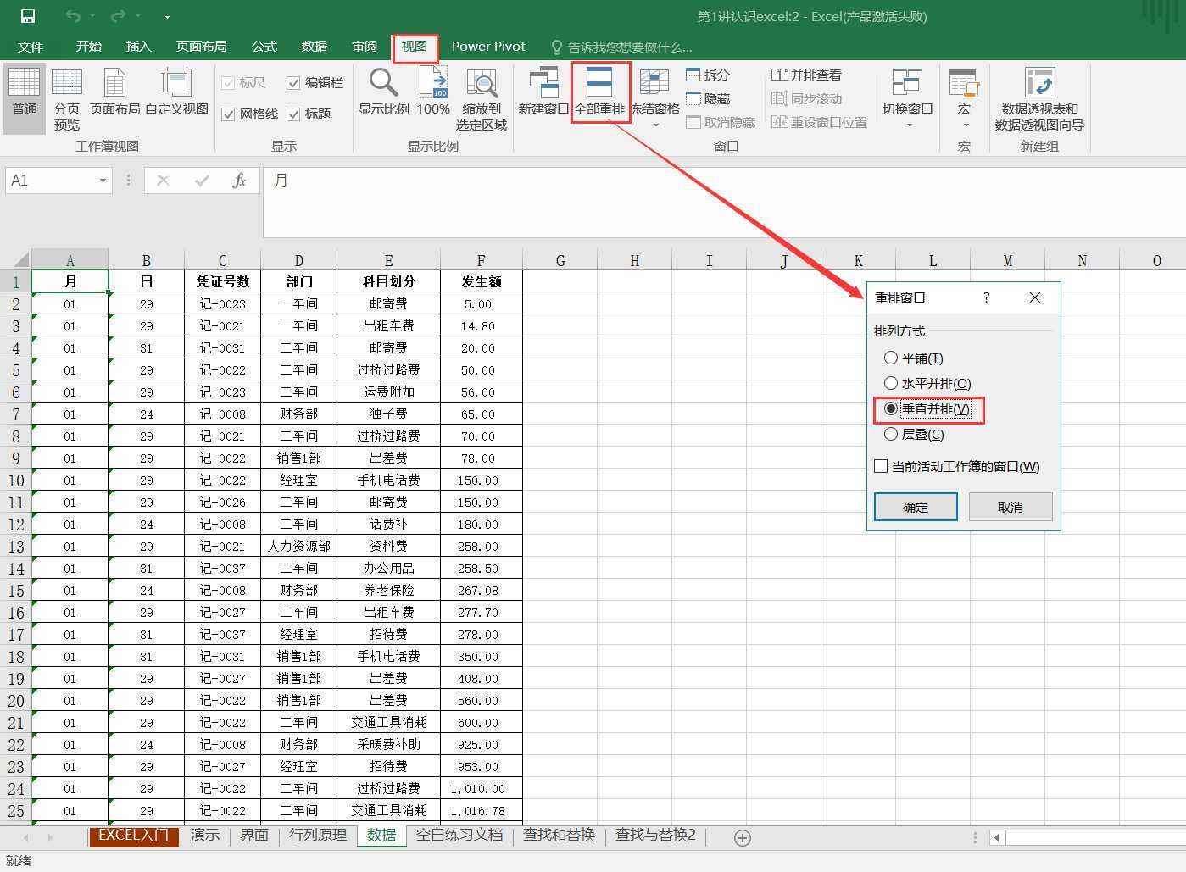1186x872 pixels.
Task: Click the help question mark in dialog
Action: (x=986, y=297)
